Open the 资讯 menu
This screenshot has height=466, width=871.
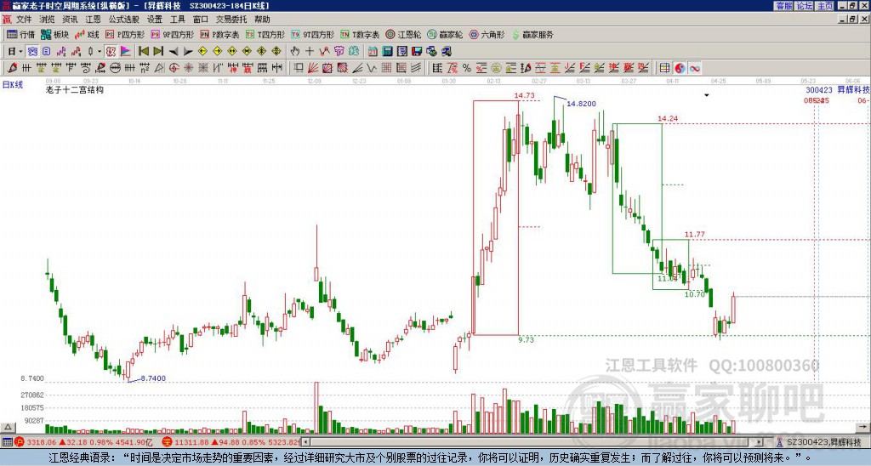[70, 20]
